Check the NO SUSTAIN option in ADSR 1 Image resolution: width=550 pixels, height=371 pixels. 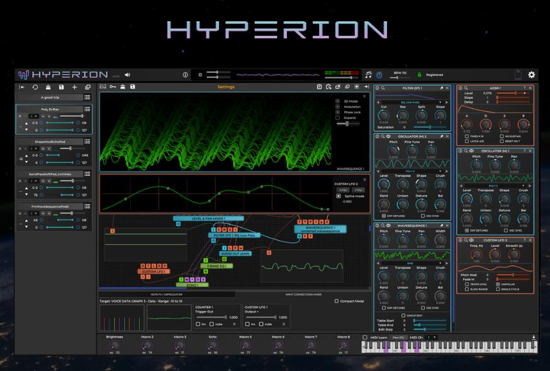pyautogui.click(x=502, y=136)
